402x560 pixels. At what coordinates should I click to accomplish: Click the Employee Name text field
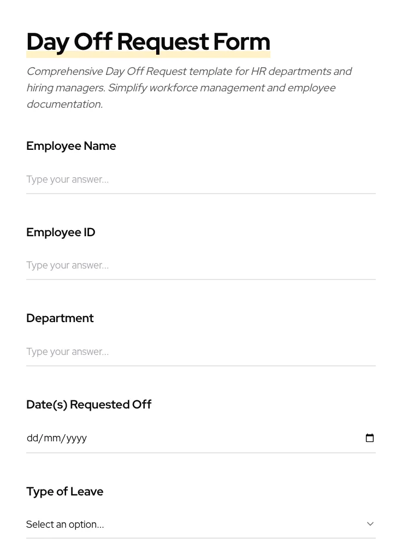pos(200,179)
